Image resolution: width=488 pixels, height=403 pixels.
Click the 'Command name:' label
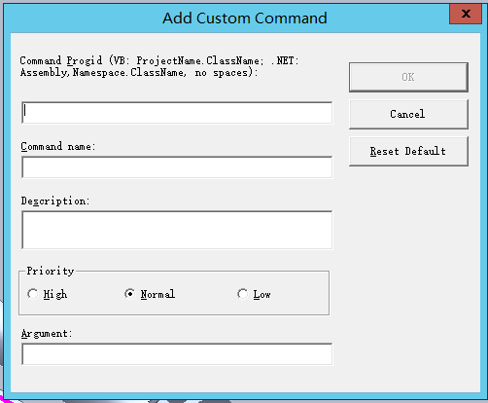[58, 147]
